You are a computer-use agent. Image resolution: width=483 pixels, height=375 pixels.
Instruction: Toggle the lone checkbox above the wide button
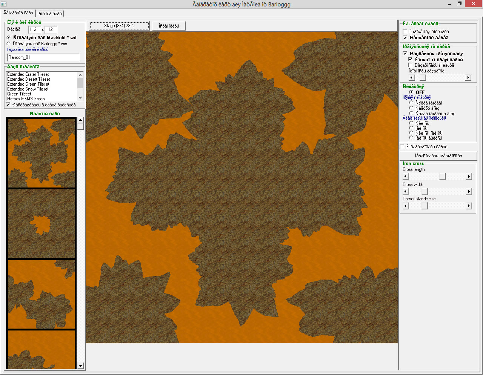pyautogui.click(x=402, y=147)
